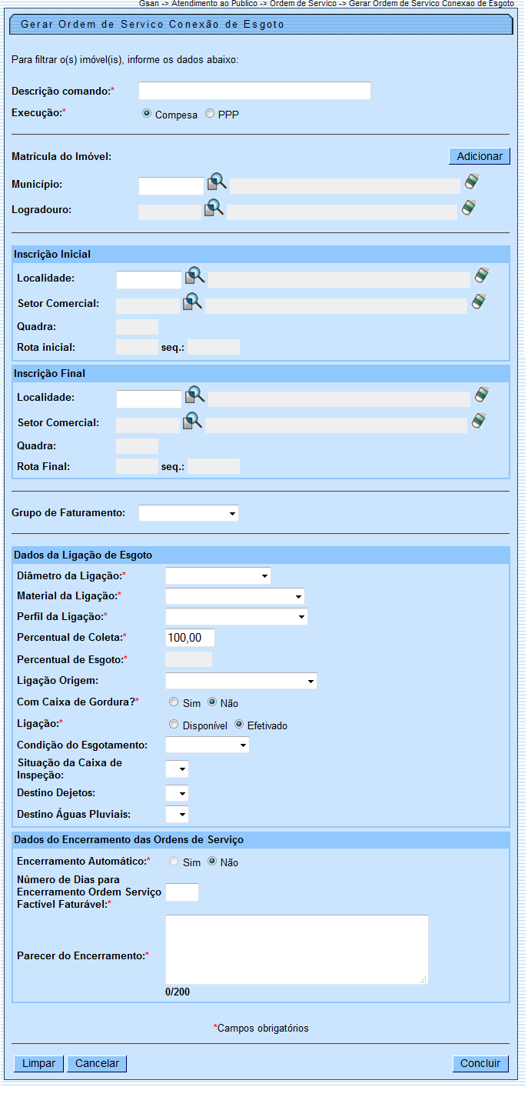Focus the Descrição comando text field
The height and width of the screenshot is (1097, 528).
[254, 91]
